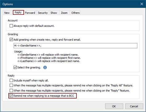
Task: Close the Options dialog with X
Action: [x=142, y=4]
